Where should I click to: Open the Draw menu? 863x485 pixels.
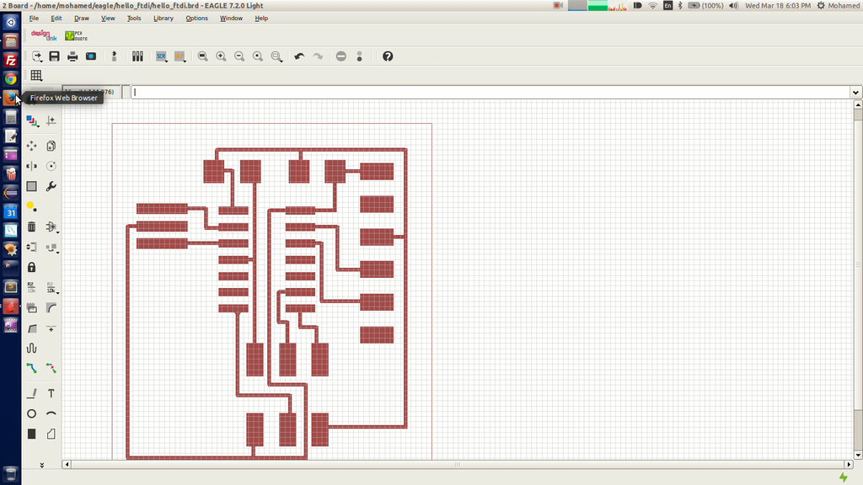pos(82,19)
